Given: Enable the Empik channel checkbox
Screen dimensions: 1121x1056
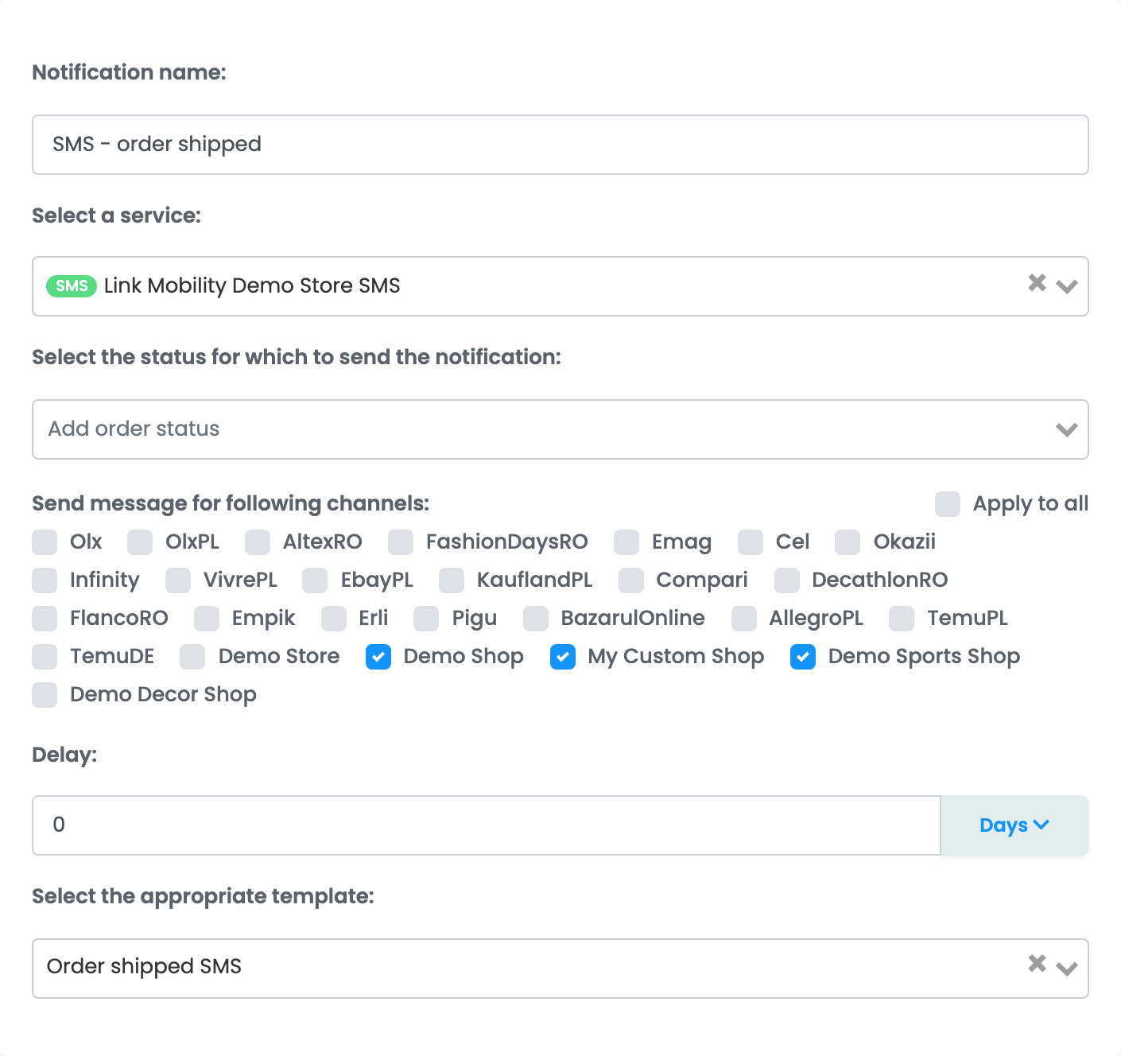Looking at the screenshot, I should (207, 618).
